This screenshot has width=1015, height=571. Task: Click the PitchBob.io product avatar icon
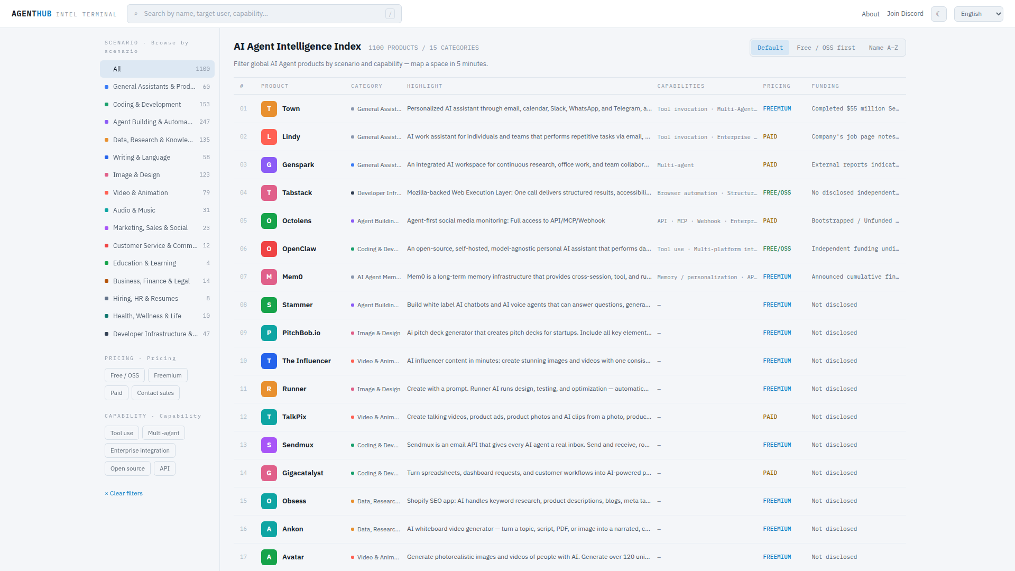click(x=269, y=333)
